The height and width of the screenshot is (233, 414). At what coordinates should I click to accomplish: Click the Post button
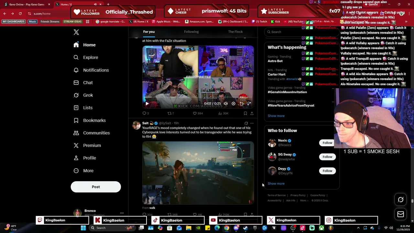click(x=96, y=187)
